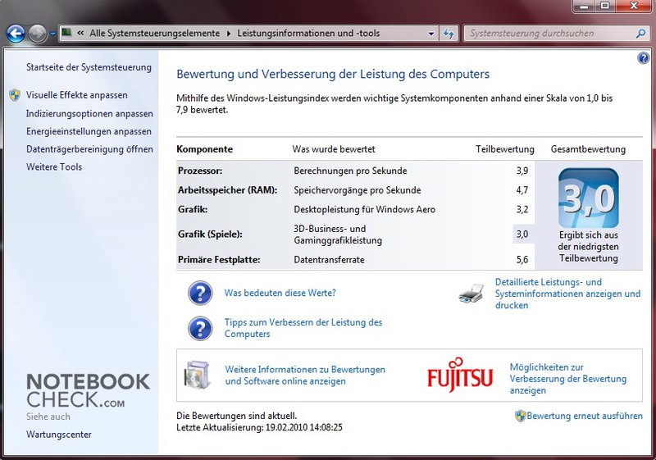Open 'Visuelle Effekte anpassen'

click(x=76, y=95)
